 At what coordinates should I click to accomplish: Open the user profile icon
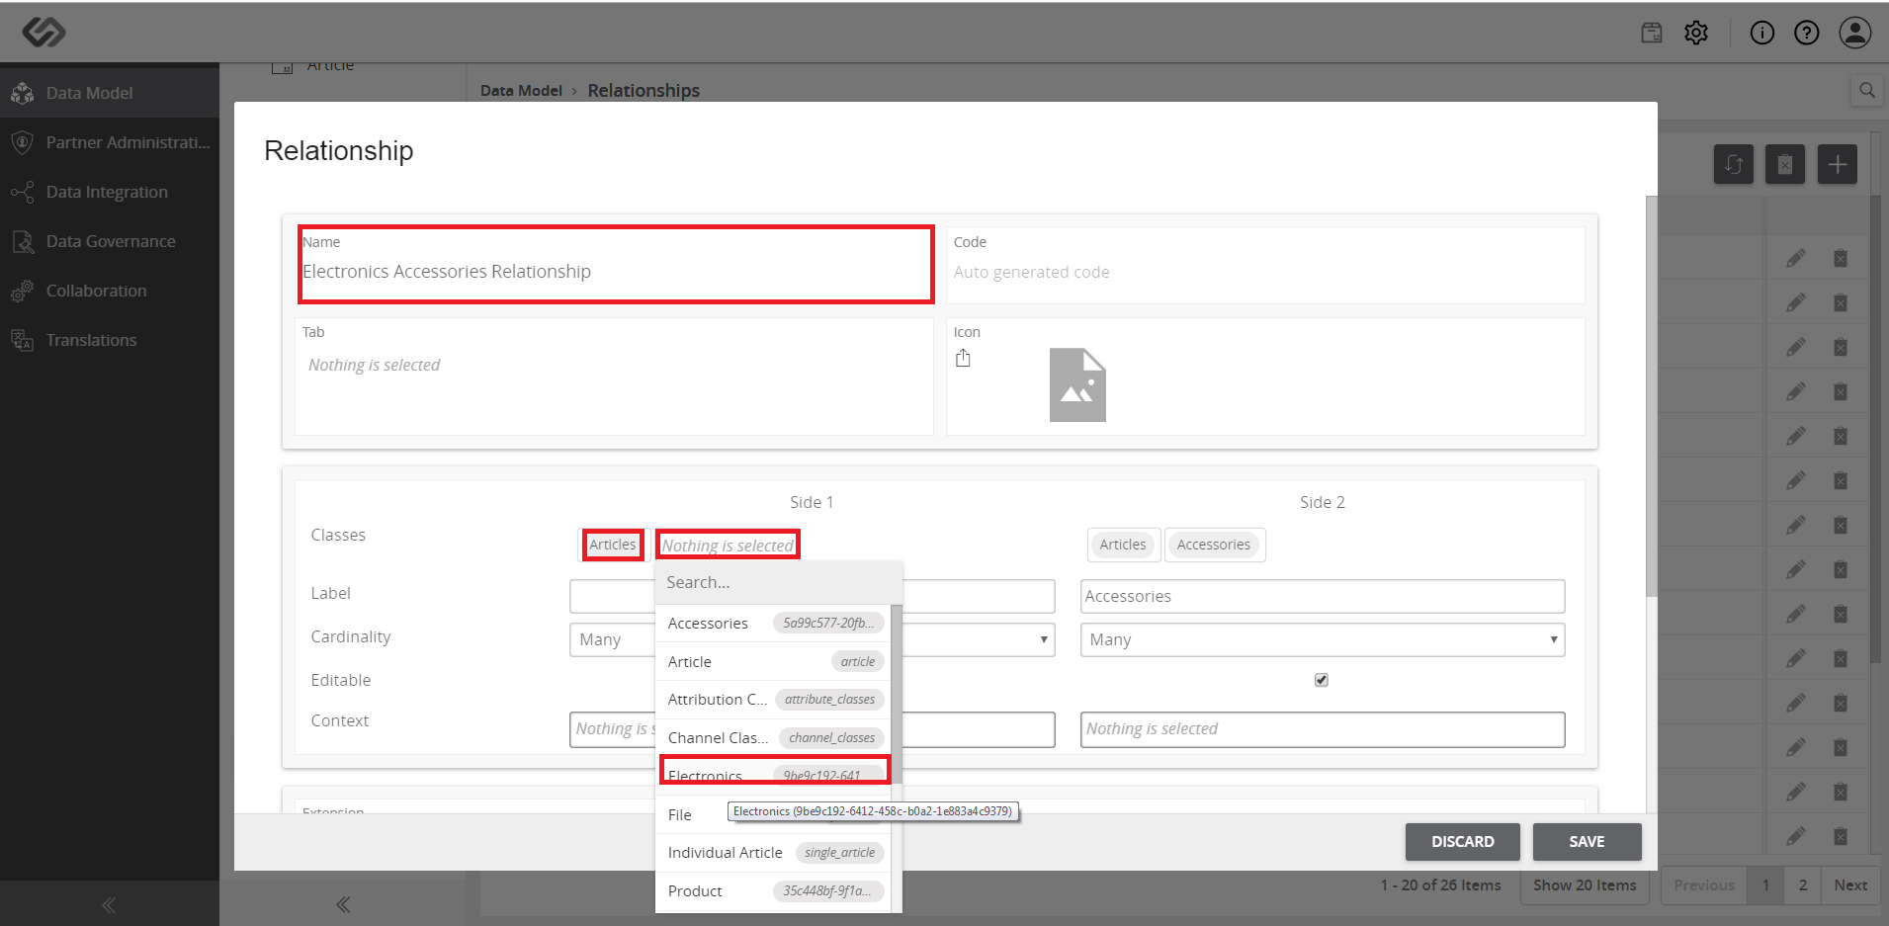(x=1855, y=33)
